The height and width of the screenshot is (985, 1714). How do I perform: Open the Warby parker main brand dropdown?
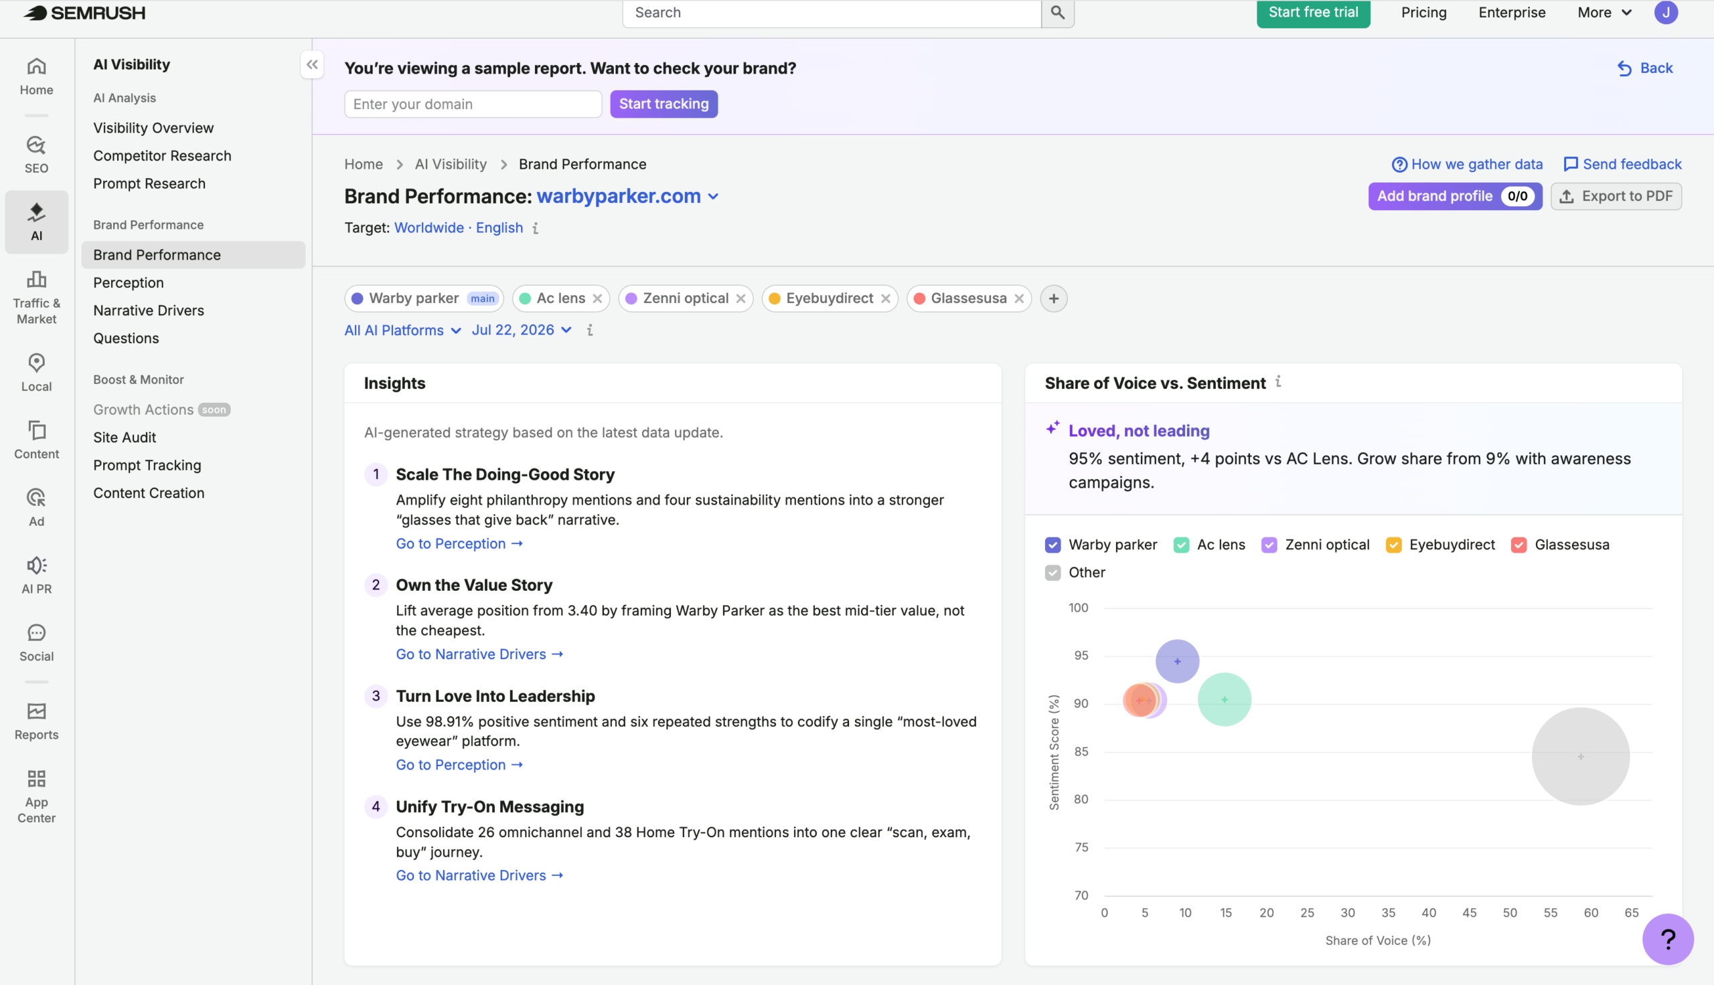click(424, 298)
